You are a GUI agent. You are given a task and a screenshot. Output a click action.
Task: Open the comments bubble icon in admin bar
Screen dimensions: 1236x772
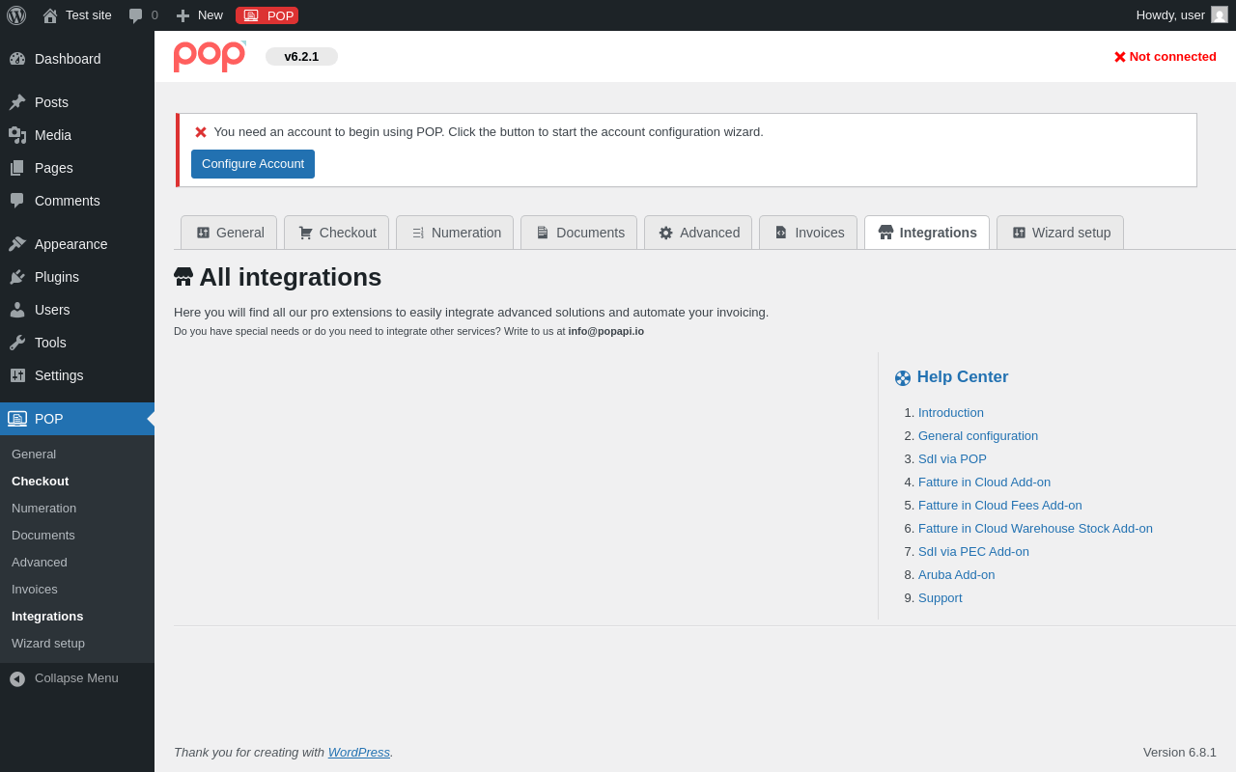point(135,15)
